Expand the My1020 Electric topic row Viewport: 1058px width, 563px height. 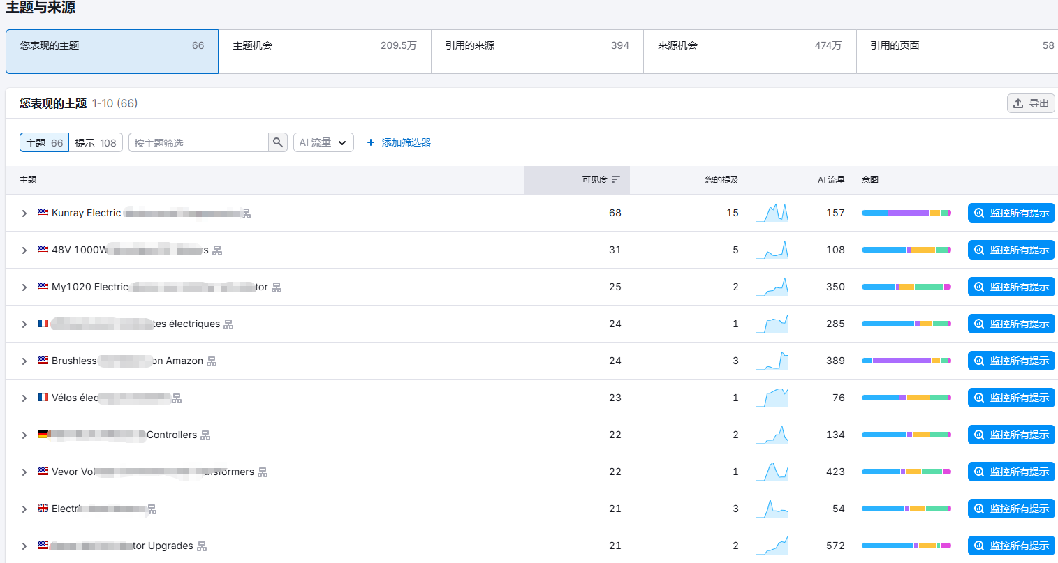24,287
